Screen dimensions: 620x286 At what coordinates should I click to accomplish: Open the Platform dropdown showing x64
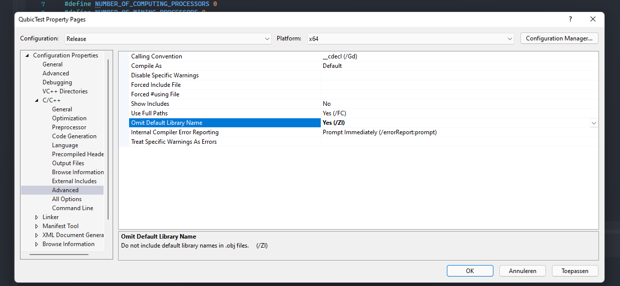click(411, 38)
